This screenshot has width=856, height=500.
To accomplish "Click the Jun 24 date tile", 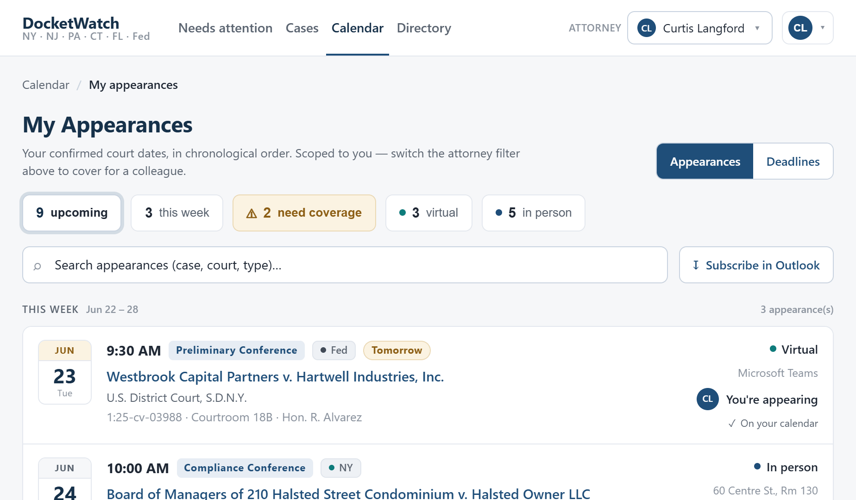I will pos(65,480).
